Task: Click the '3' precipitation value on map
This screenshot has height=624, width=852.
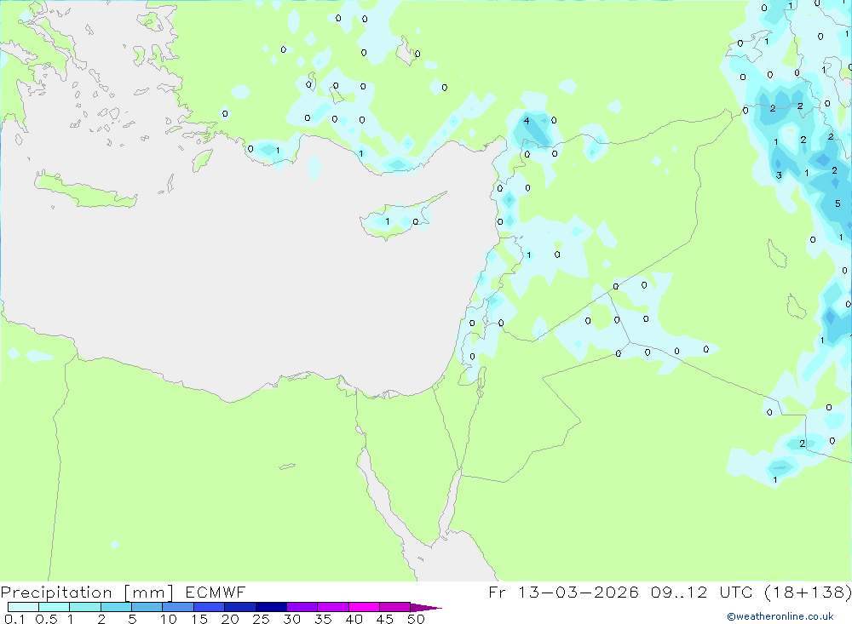Action: 779,175
